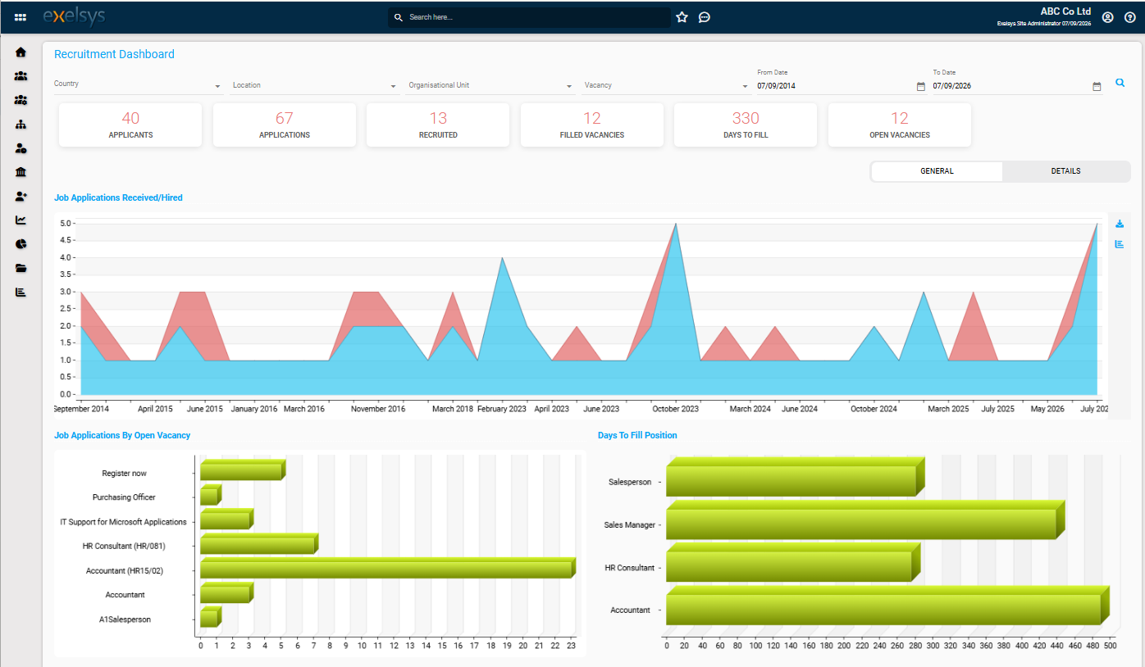Screen dimensions: 1145x667
Task: Click the 'Recruitment Dashboard' page title
Action: (114, 54)
